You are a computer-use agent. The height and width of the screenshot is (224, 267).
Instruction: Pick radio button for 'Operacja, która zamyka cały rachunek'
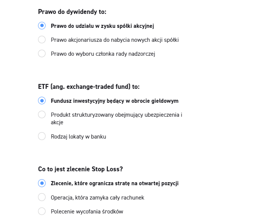click(42, 197)
